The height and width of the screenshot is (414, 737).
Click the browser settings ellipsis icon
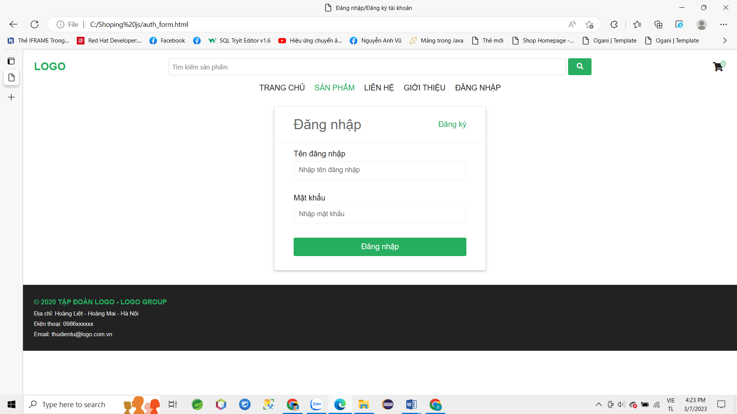pyautogui.click(x=723, y=24)
